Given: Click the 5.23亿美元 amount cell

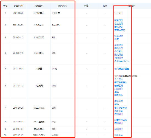Looking at the screenshot, I should click(39, 13).
